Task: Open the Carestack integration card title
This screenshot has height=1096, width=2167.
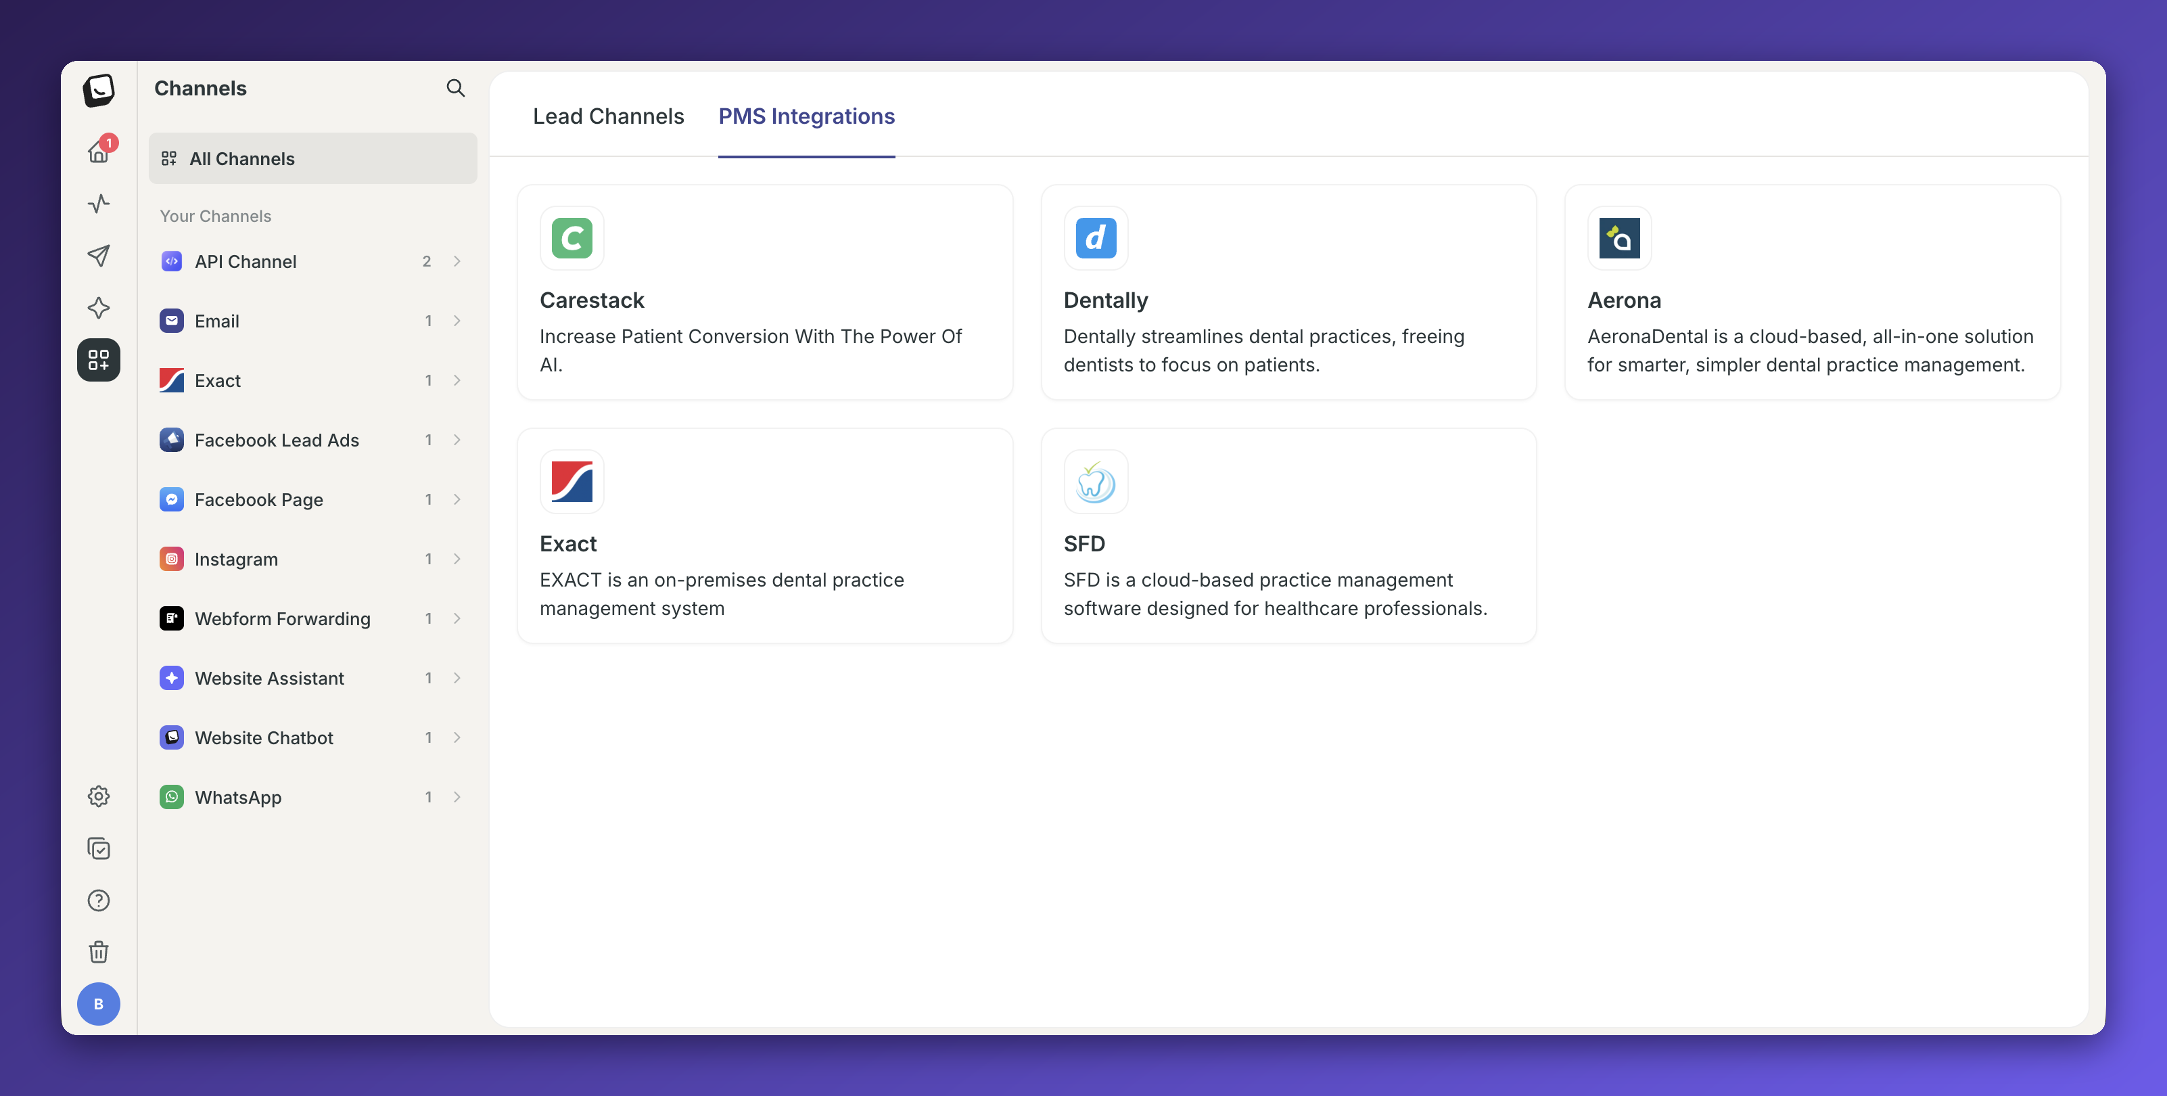Action: (591, 300)
